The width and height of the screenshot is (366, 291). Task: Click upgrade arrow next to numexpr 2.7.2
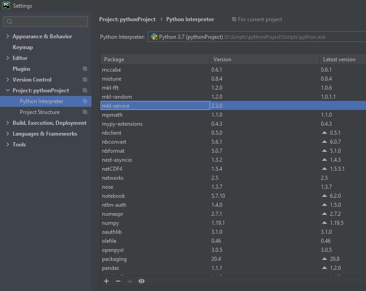tap(325, 214)
